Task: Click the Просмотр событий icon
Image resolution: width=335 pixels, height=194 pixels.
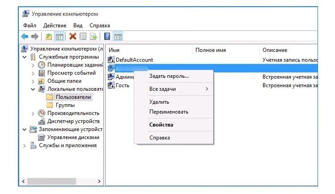Action: pos(42,73)
